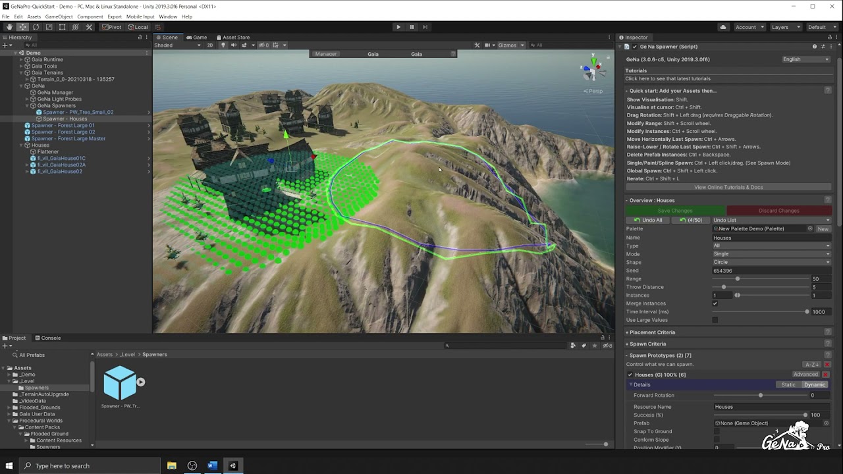843x474 pixels.
Task: Click the Step forward button
Action: [425, 27]
